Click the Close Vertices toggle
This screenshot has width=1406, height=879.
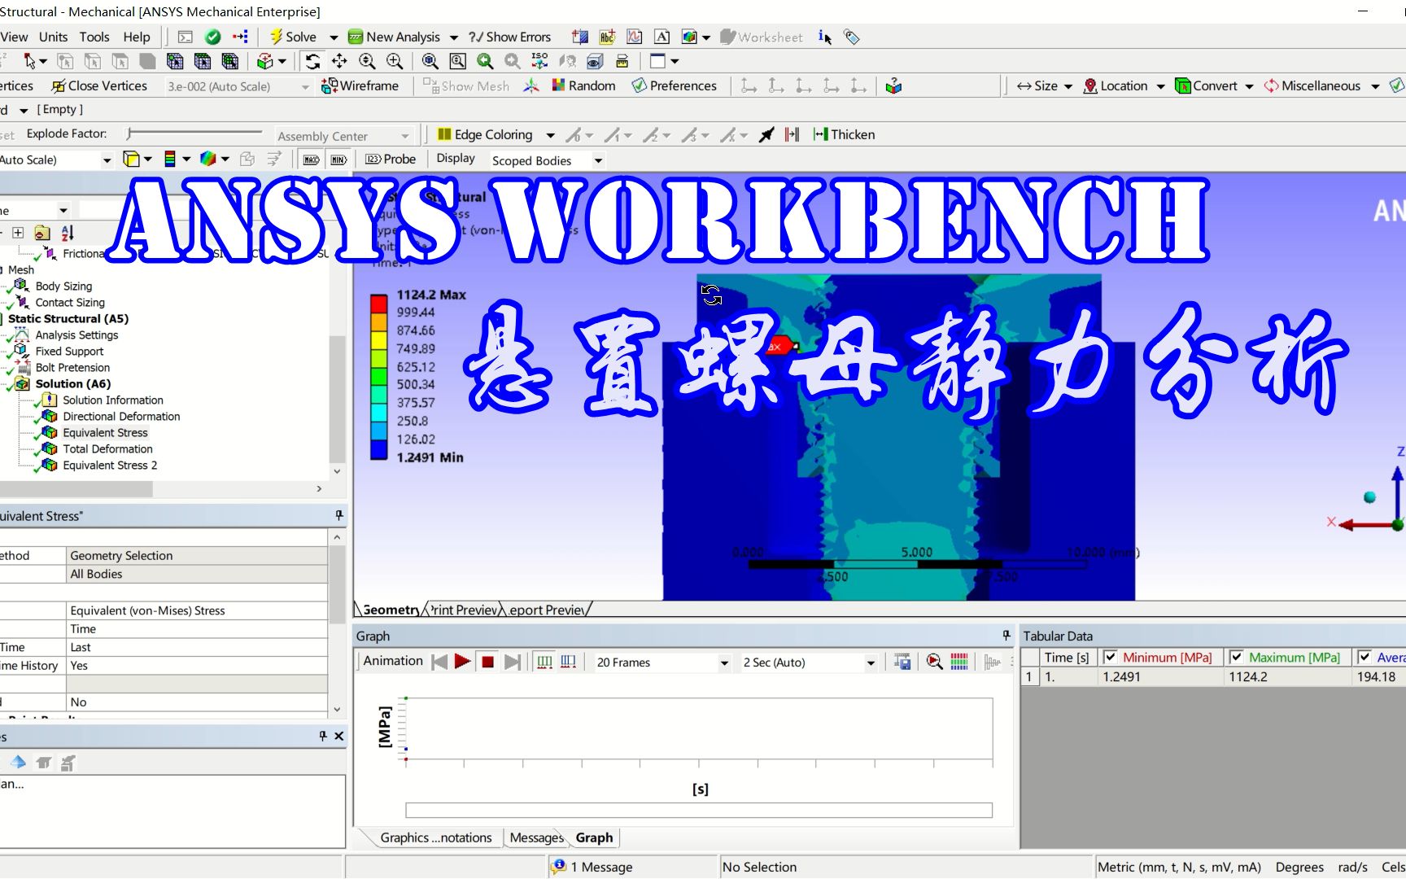[99, 85]
